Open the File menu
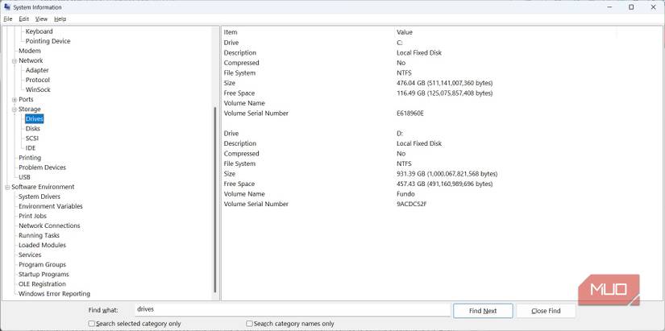665x331 pixels. pos(7,19)
